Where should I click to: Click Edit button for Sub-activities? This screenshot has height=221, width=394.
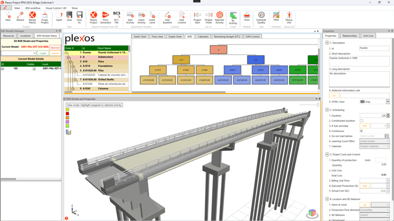[365, 126]
